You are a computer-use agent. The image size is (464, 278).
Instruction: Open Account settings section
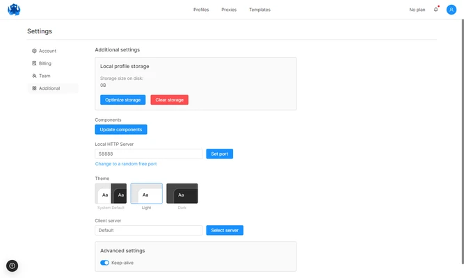(x=53, y=51)
